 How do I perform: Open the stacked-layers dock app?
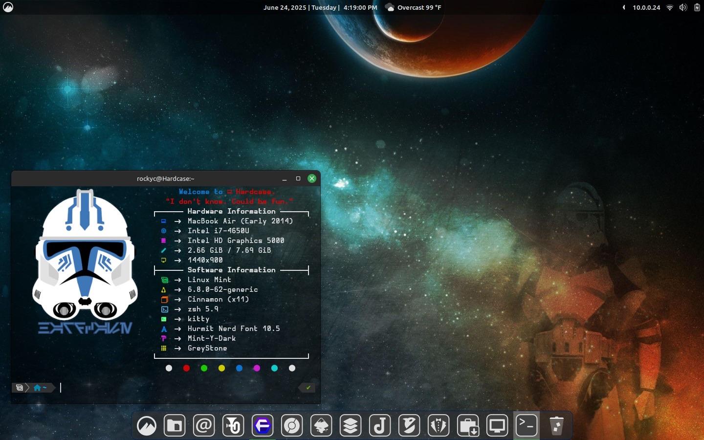pos(351,426)
